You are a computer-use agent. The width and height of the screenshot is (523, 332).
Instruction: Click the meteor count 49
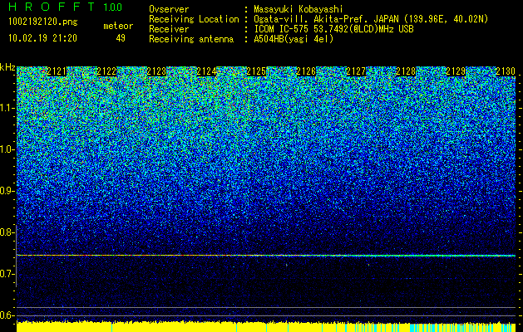121,38
